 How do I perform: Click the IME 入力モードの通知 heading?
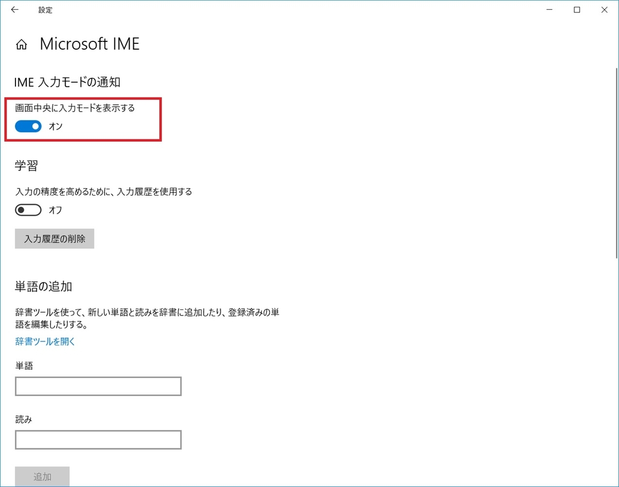pos(68,82)
